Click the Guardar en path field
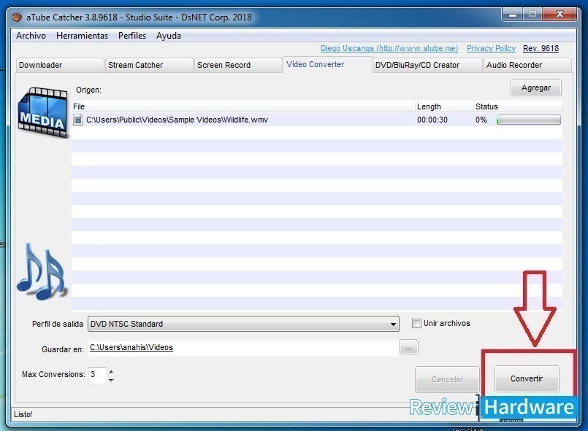The image size is (588, 431). tap(244, 348)
